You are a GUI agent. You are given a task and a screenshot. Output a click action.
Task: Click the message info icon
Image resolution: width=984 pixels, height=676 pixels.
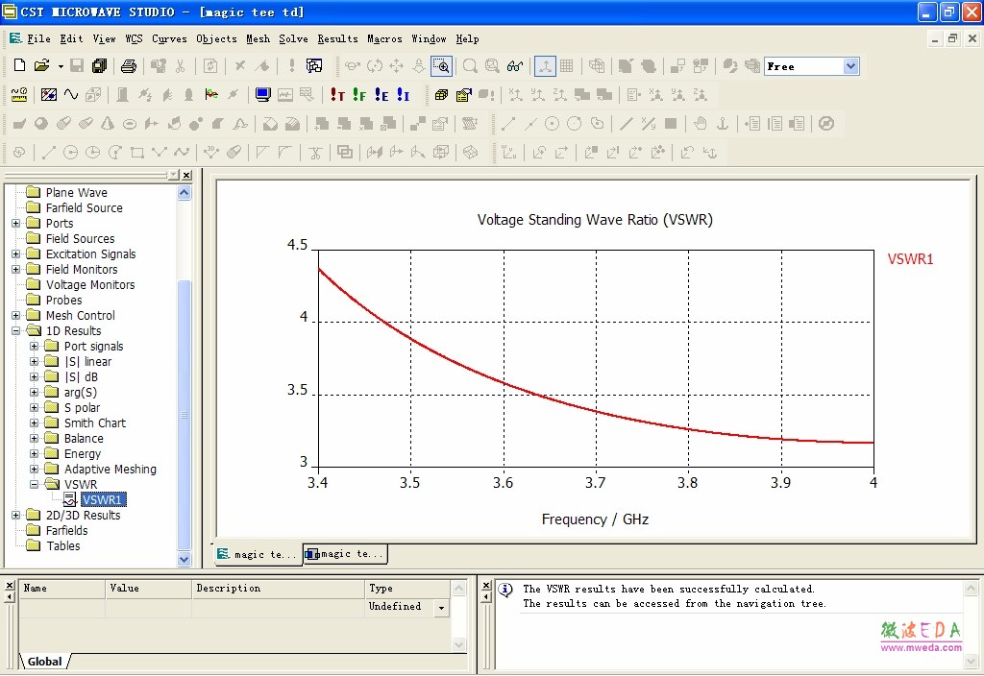[x=505, y=591]
